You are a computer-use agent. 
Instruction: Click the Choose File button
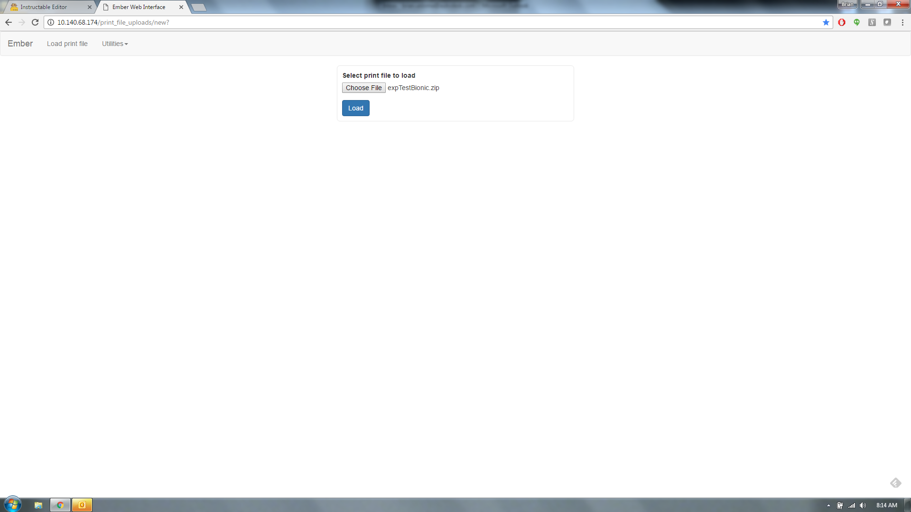point(363,88)
